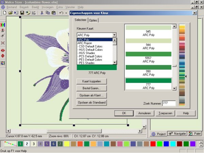Image resolution: width=204 pixels, height=153 pixels.
Task: Click the export icon right of Save
Action: (28, 13)
